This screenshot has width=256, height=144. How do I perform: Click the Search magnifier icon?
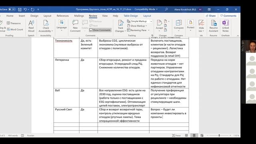pos(166,9)
